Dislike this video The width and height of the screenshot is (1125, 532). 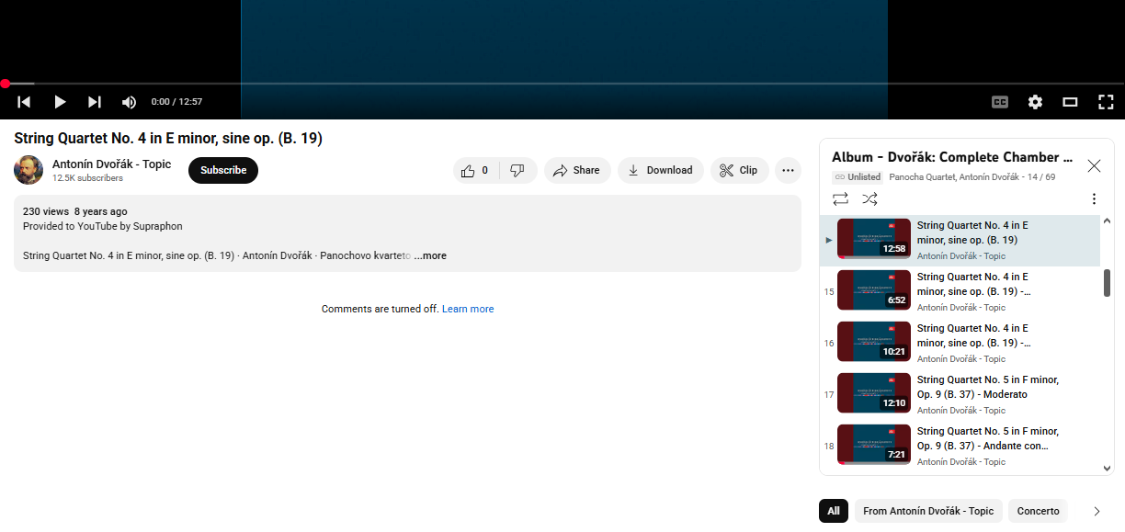pos(517,170)
